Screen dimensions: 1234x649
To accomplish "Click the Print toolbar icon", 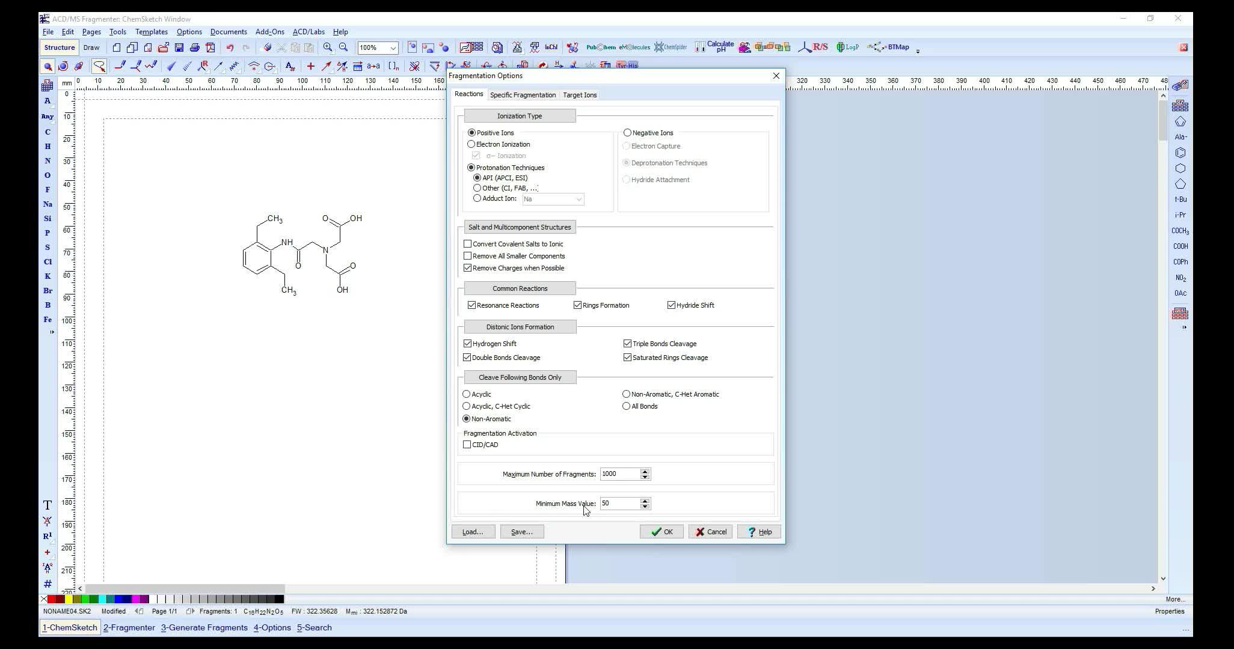I will [194, 47].
